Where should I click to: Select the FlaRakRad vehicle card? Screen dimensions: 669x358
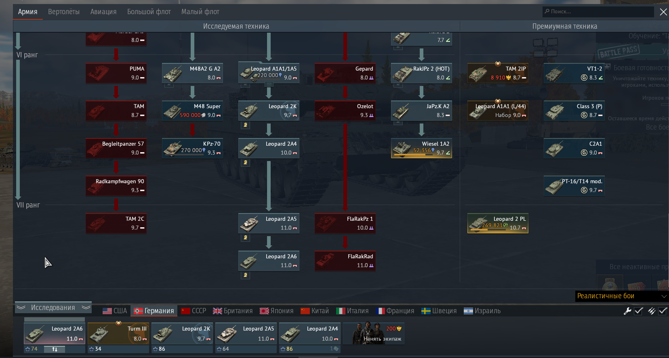click(345, 261)
